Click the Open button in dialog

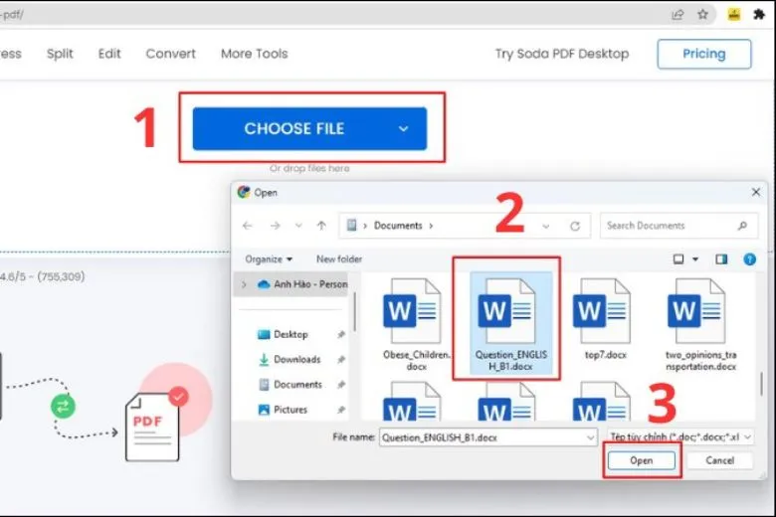click(642, 460)
